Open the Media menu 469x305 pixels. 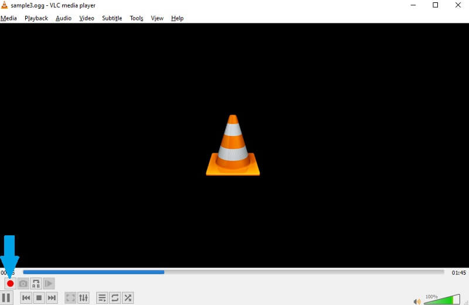[x=8, y=18]
